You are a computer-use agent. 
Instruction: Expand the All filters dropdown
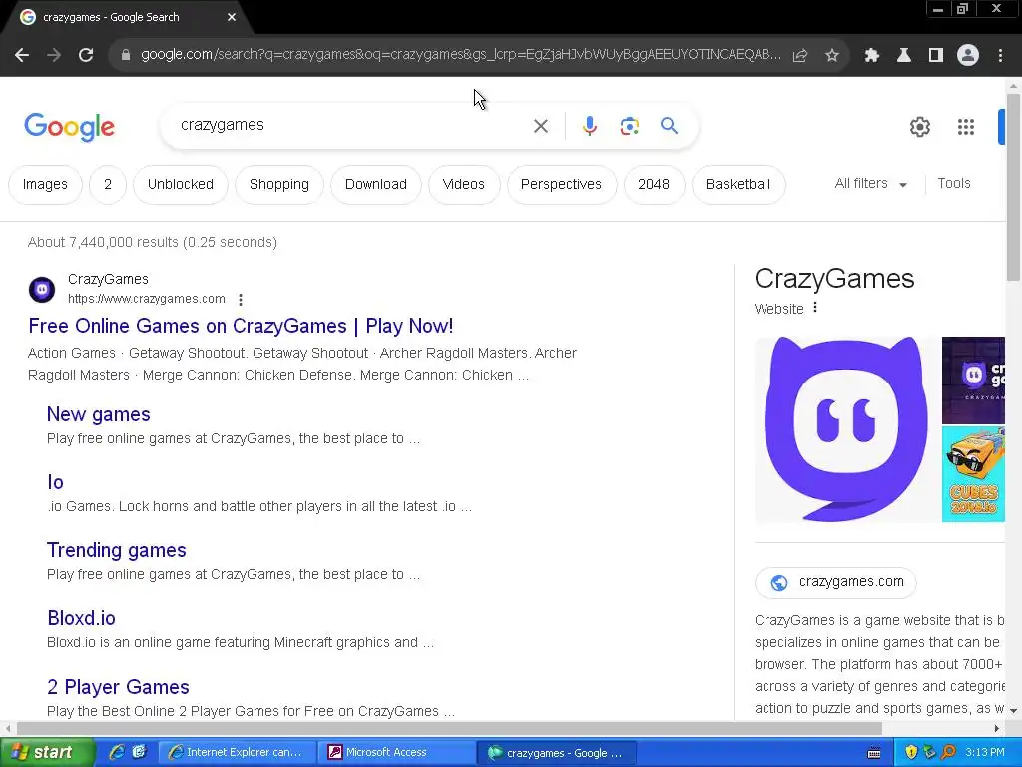(x=870, y=184)
